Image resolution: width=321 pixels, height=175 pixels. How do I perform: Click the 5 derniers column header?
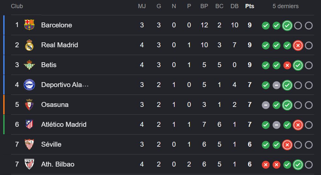[x=285, y=6]
